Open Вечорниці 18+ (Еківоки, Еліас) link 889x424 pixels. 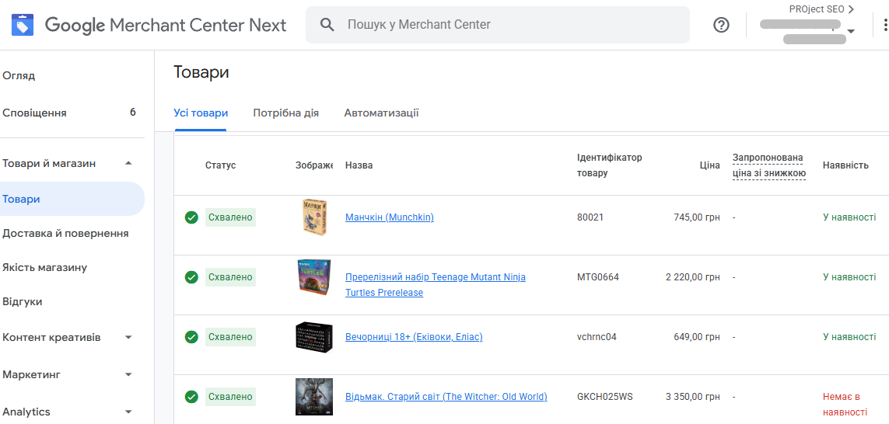pos(414,337)
